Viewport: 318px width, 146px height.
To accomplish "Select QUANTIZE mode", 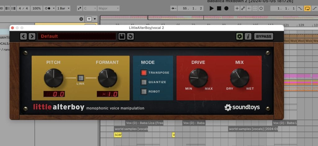I will tap(144, 82).
